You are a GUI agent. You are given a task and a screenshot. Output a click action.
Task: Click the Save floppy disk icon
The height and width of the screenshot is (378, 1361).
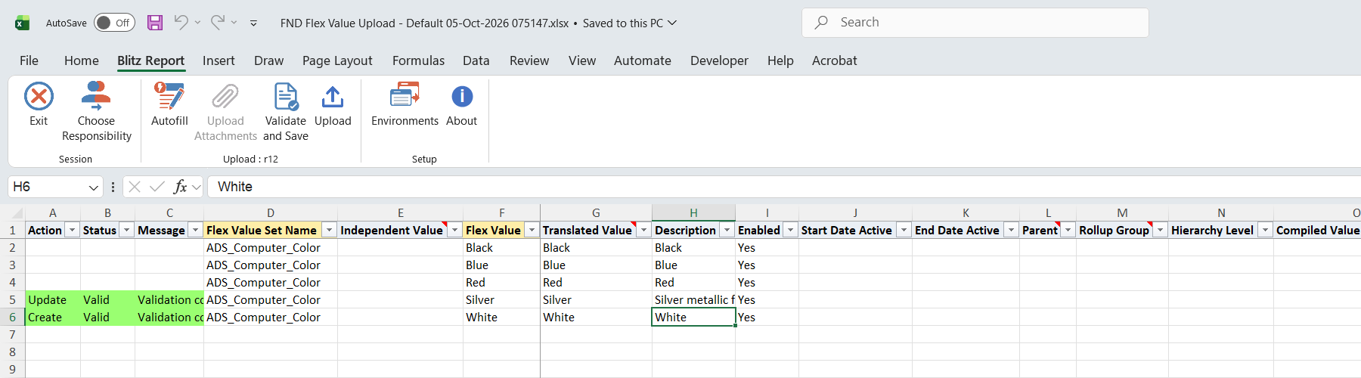click(155, 23)
